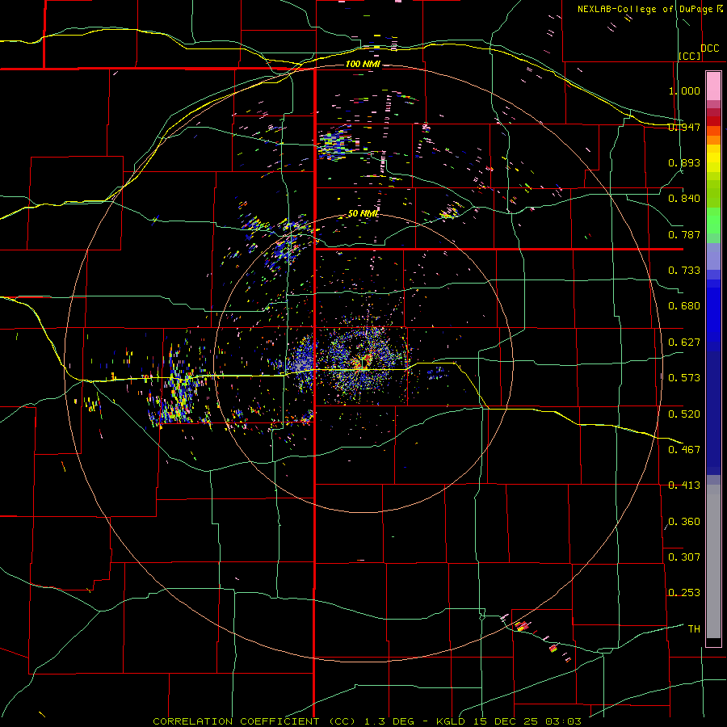
Task: Click the Correlation Coefficient KGLD caption text
Action: [x=367, y=721]
